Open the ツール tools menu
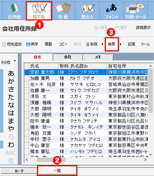154x176 pixels. 145,44
